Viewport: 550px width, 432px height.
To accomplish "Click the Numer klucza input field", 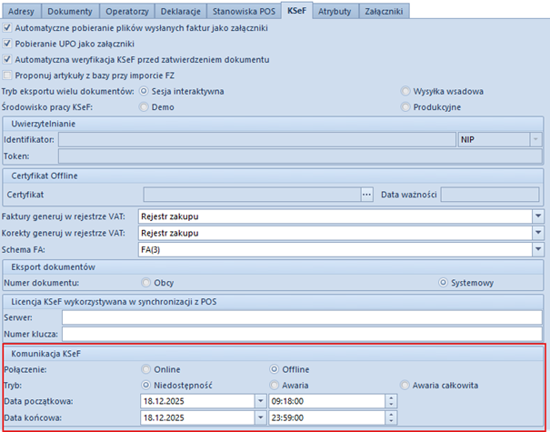I will pos(302,333).
